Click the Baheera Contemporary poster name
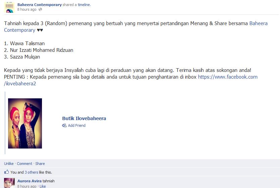Viewport: 280px width, 188px height. [x=40, y=5]
